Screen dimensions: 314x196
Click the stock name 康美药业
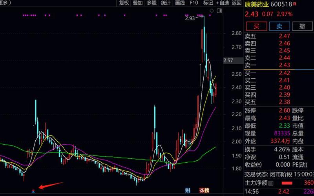click(x=257, y=4)
